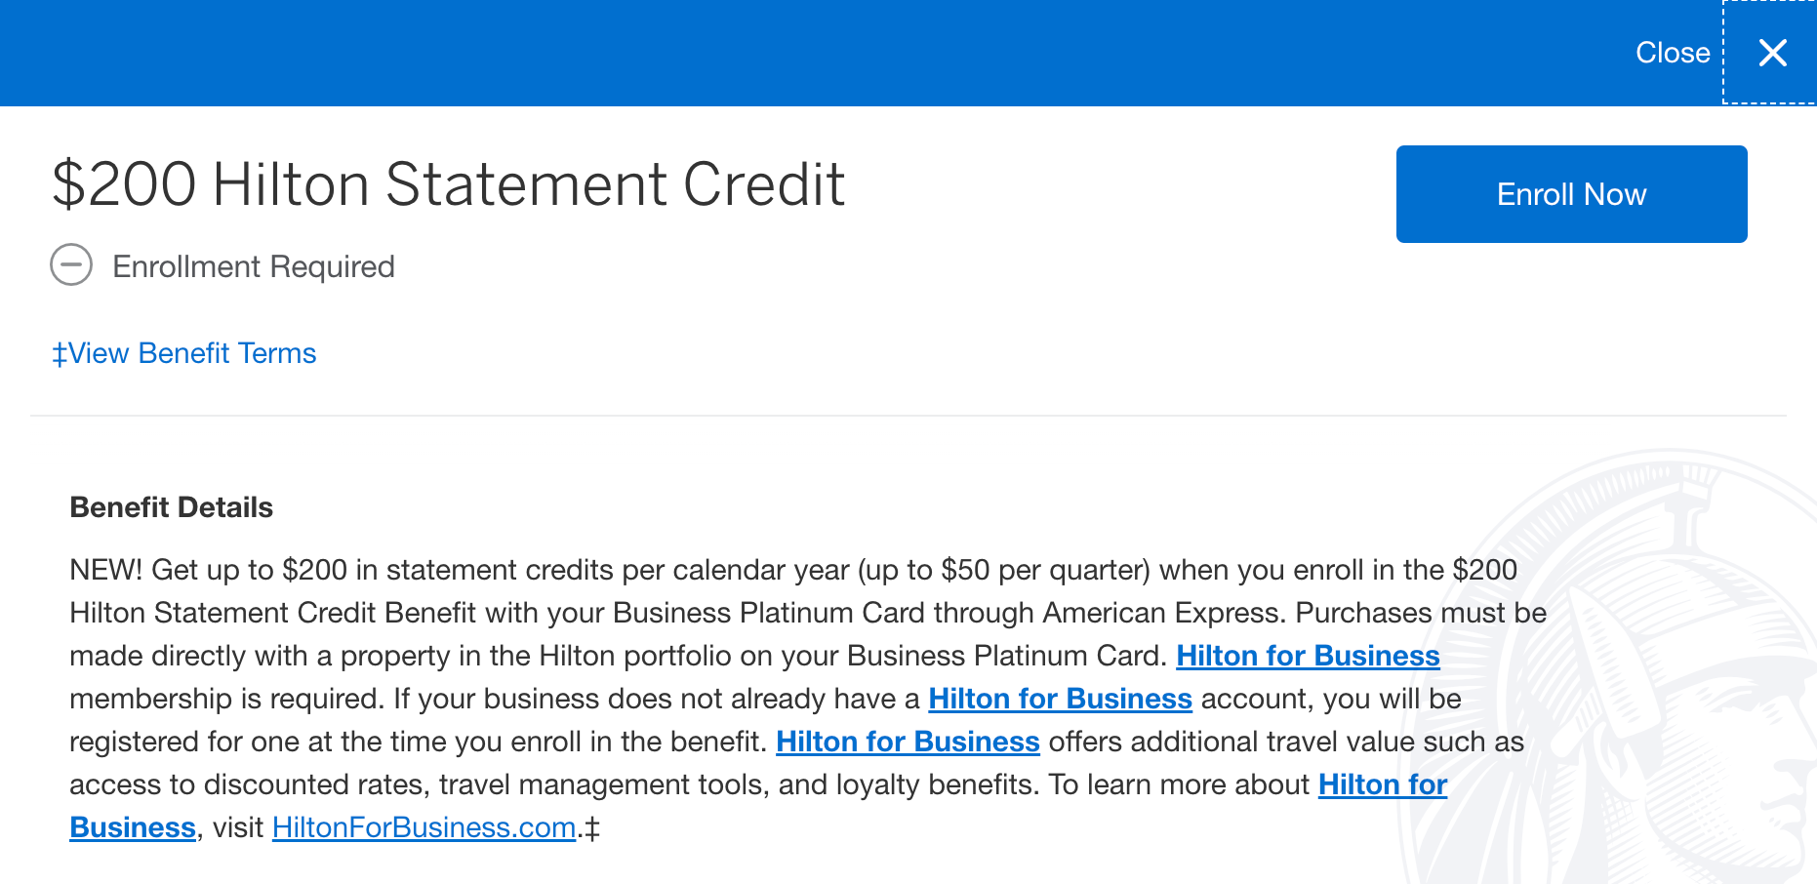Viewport: 1817px width, 884px height.
Task: Click the X icon in the header
Action: (1772, 53)
